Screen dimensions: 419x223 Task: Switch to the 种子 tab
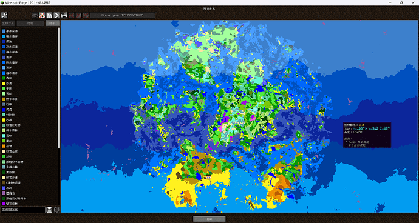[x=52, y=23]
